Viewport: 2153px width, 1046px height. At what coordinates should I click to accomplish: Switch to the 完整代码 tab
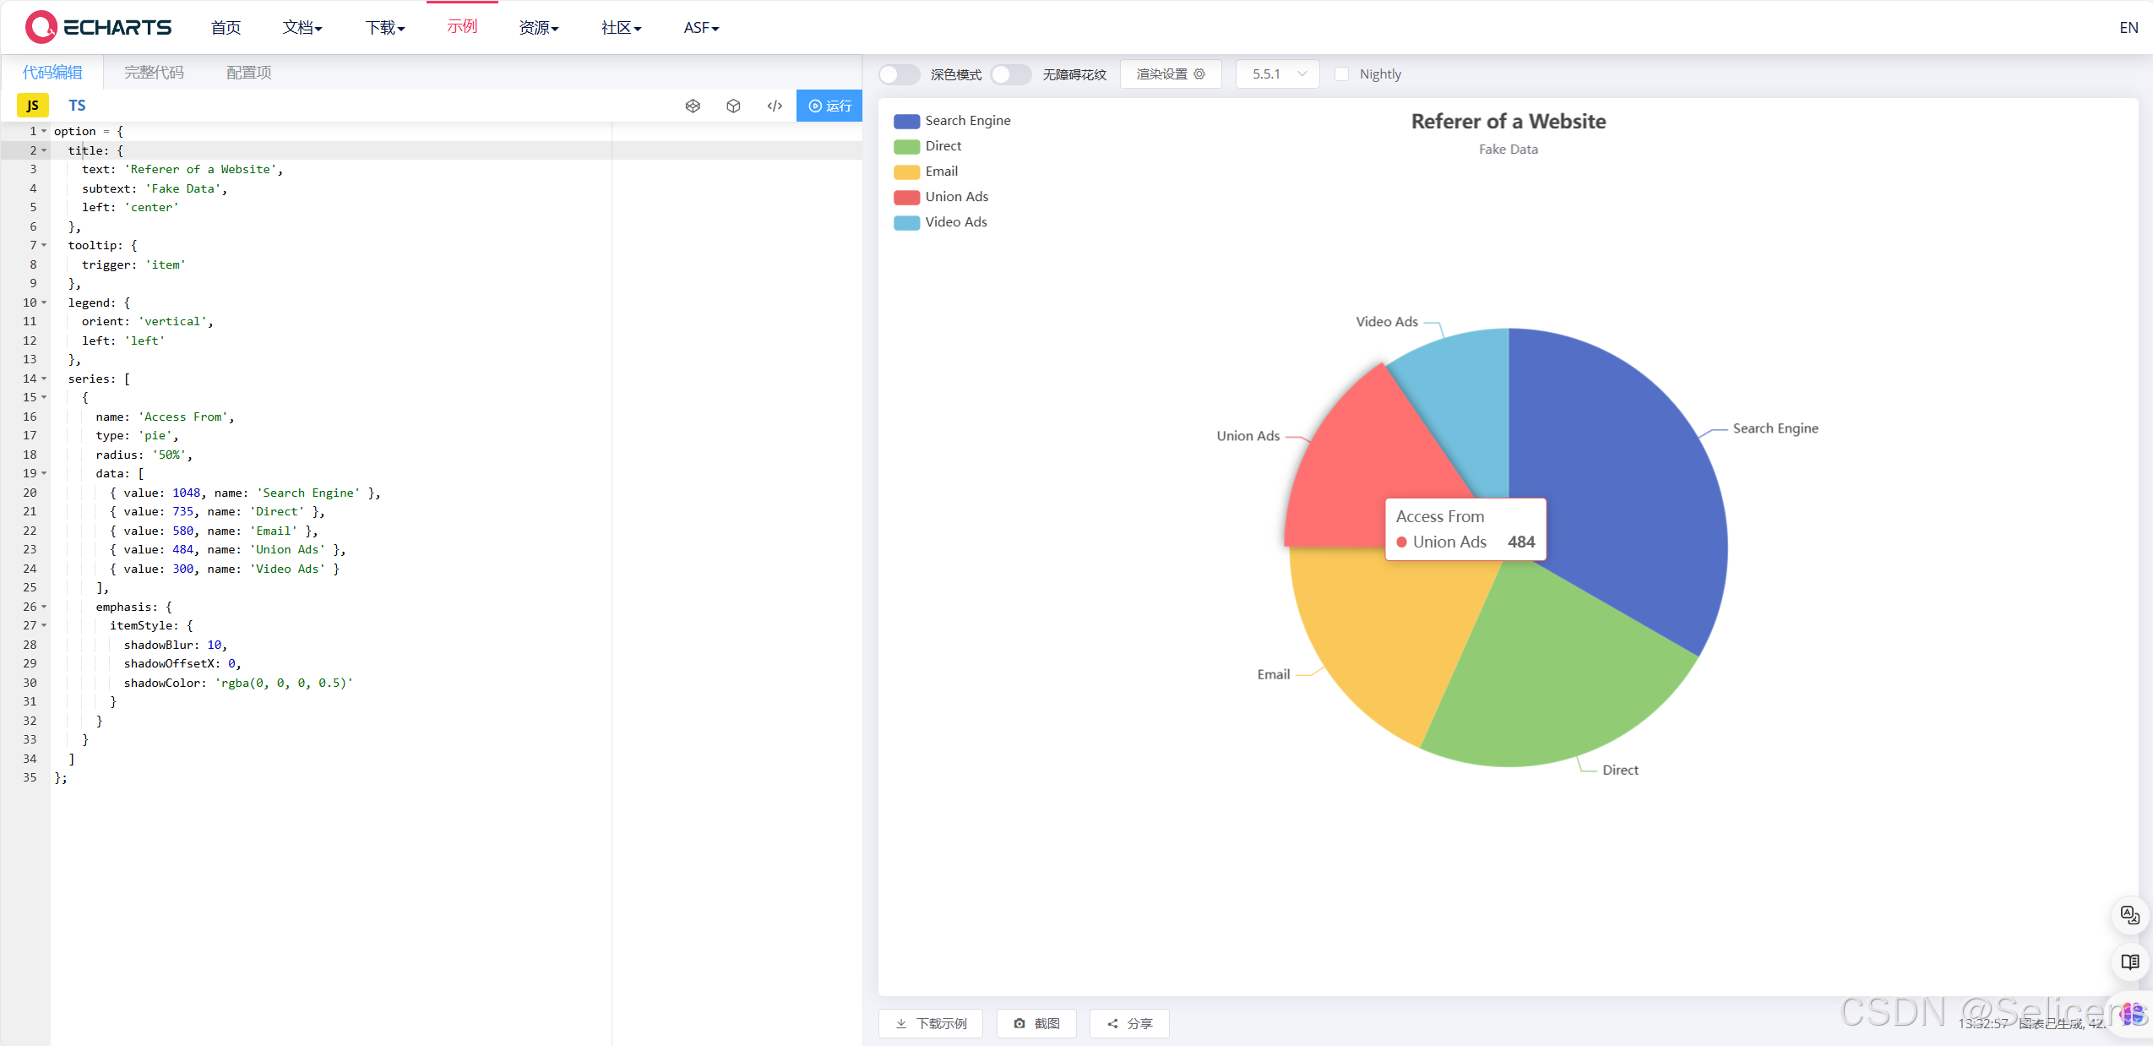point(155,72)
